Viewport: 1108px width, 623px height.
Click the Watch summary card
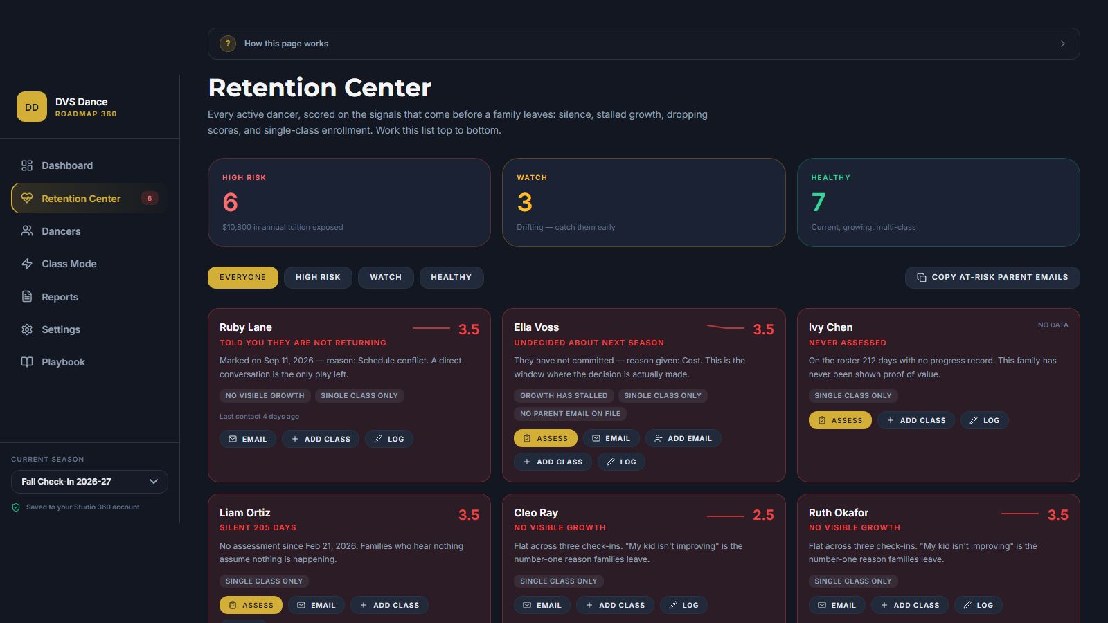pyautogui.click(x=644, y=202)
